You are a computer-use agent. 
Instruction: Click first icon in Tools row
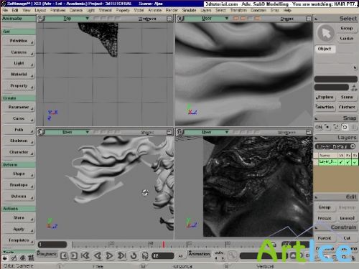pos(5,258)
